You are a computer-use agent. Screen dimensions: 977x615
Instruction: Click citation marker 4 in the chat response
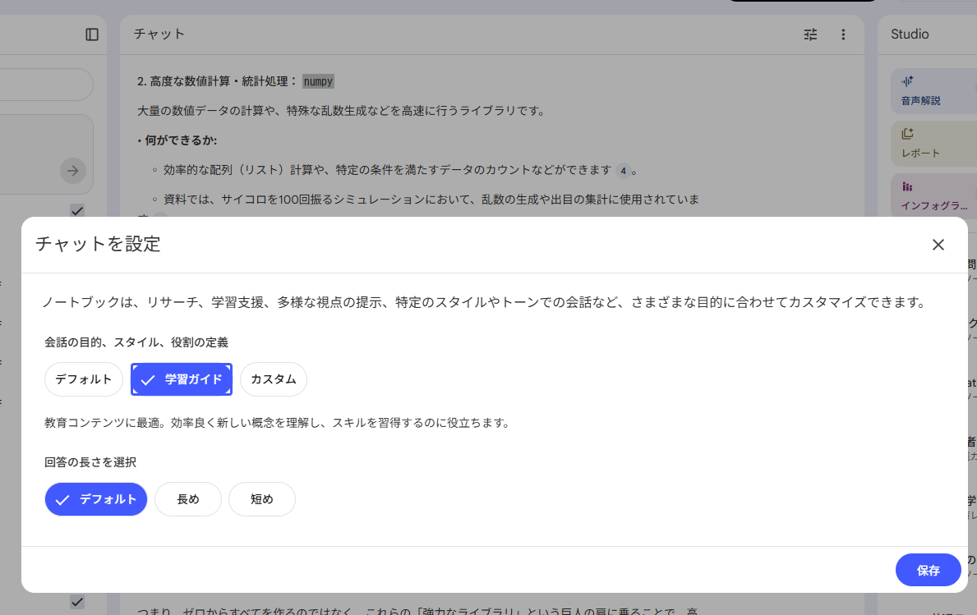[624, 170]
